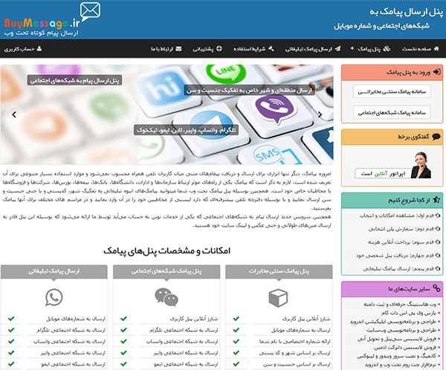
Task: Click the chat bubble icon in گفتگوی برخط header
Action: click(436, 137)
